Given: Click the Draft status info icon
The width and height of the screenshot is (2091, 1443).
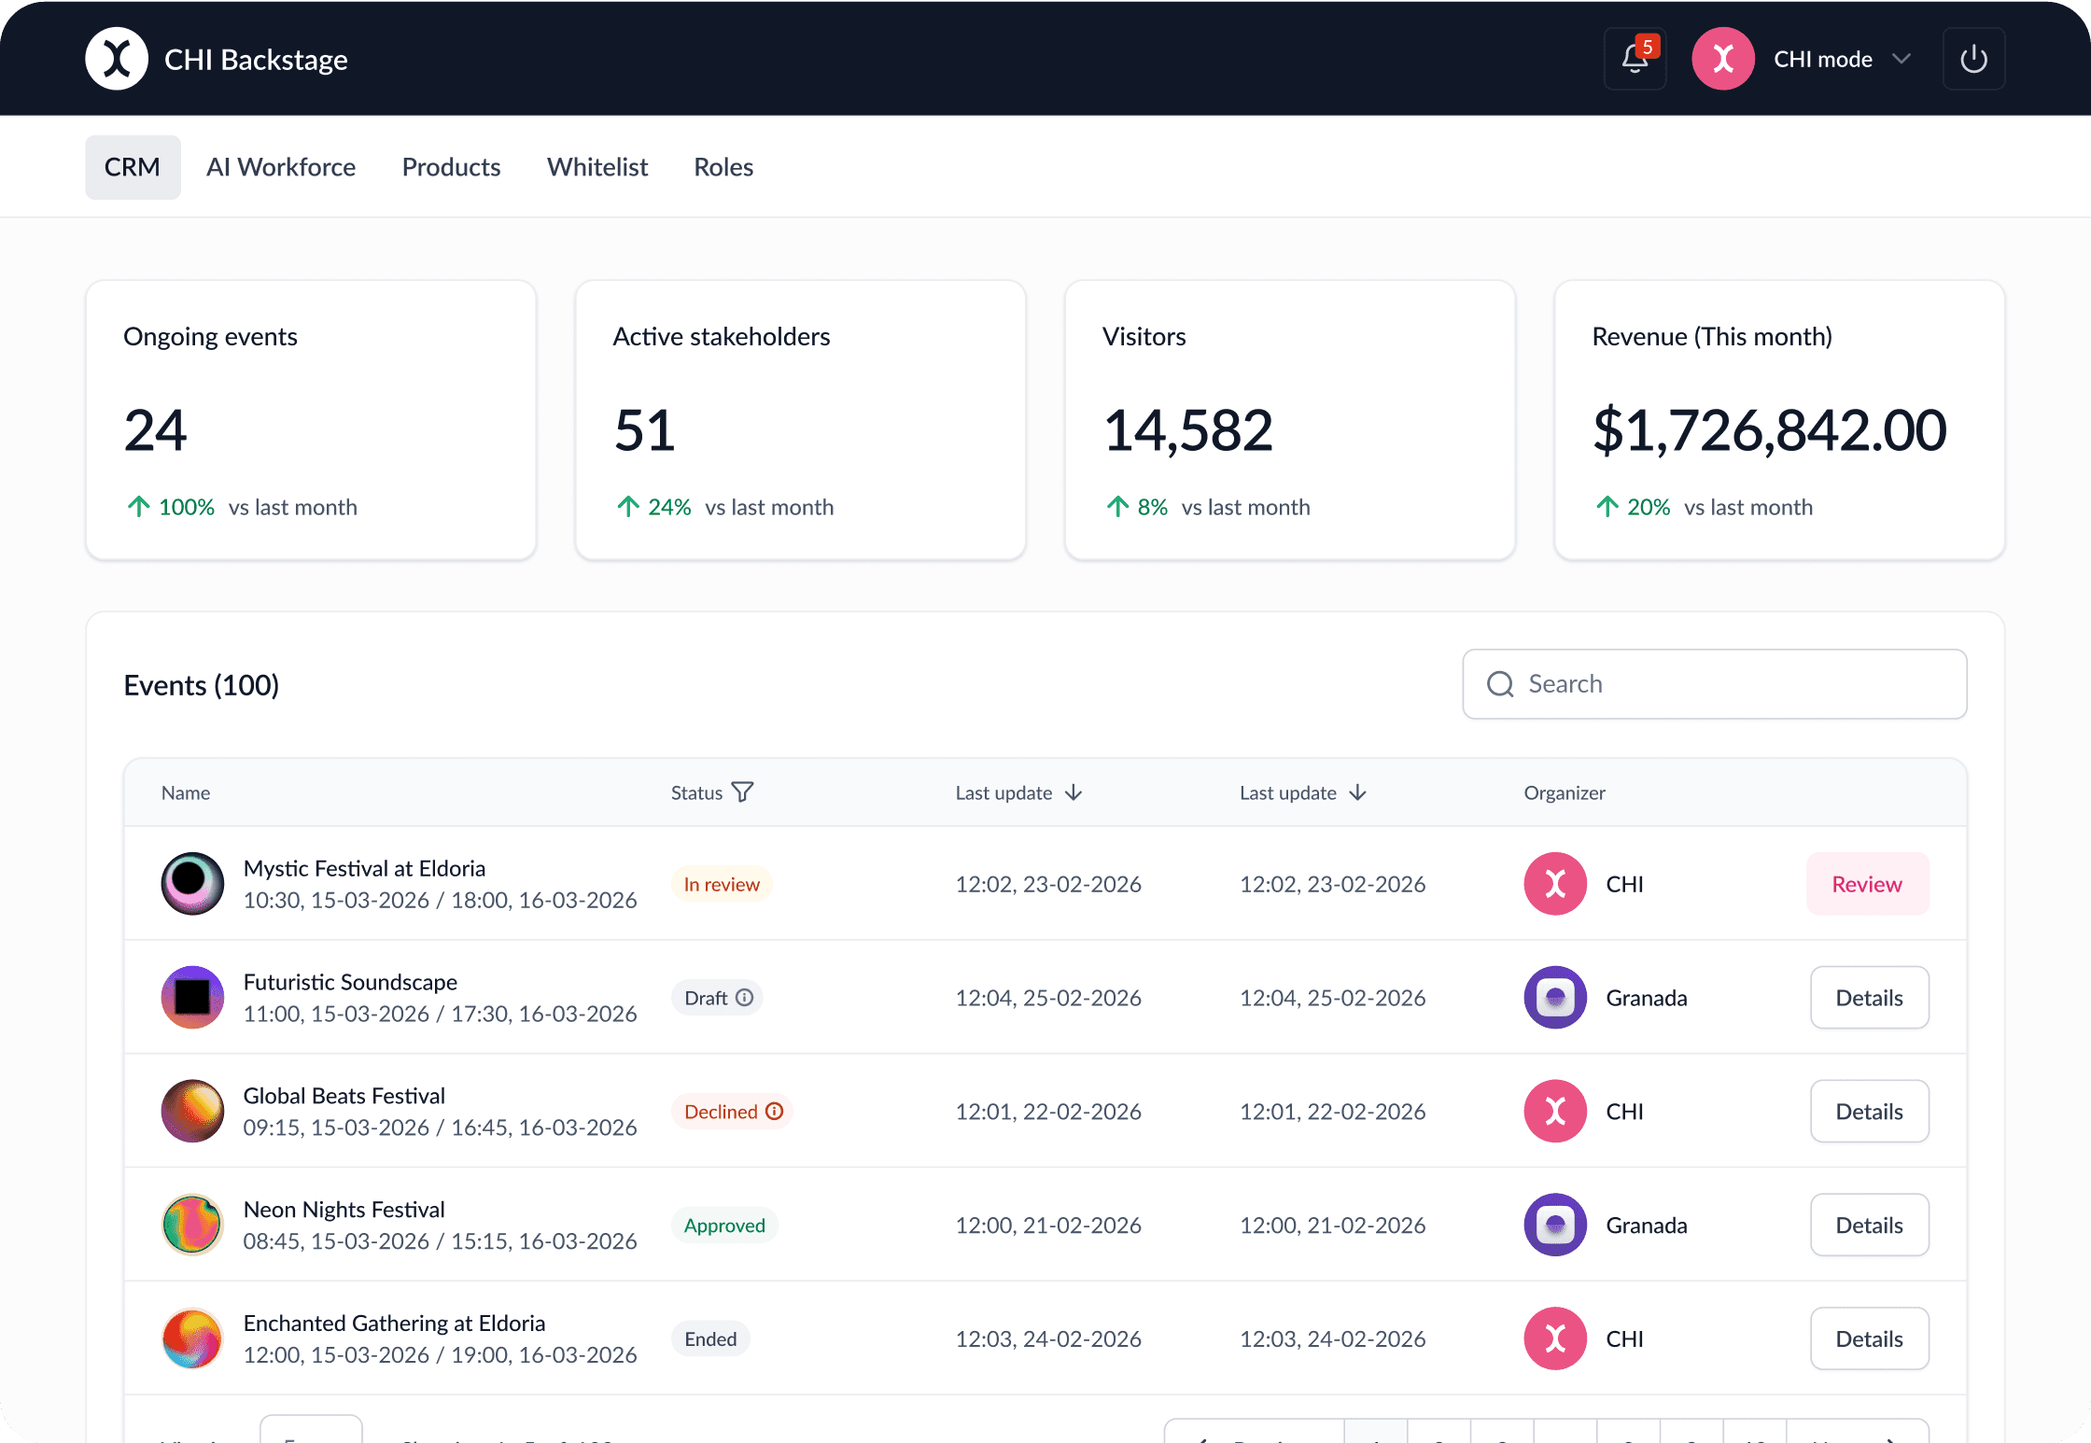Looking at the screenshot, I should pyautogui.click(x=744, y=998).
